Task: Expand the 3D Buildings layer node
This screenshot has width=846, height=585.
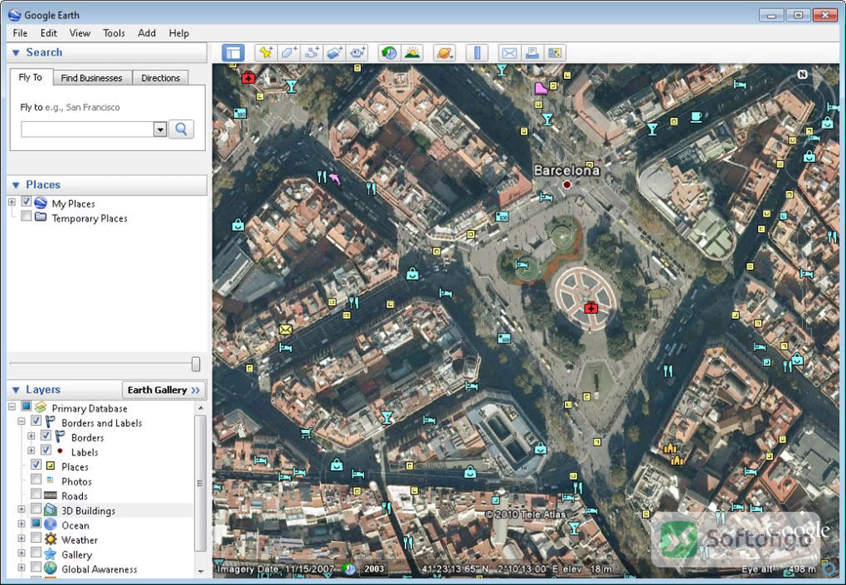Action: [21, 509]
